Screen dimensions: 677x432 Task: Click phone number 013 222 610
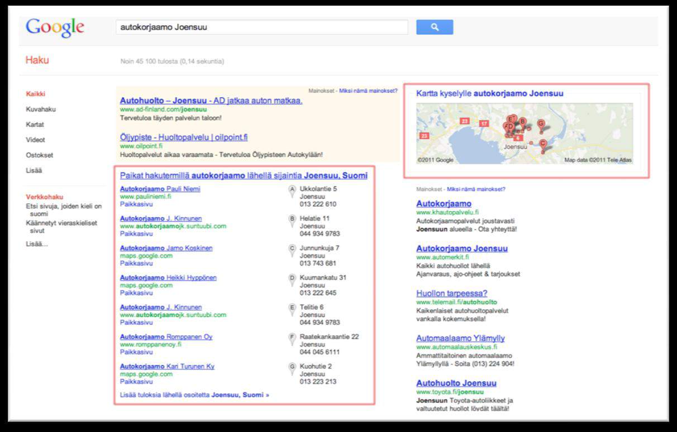coord(318,204)
